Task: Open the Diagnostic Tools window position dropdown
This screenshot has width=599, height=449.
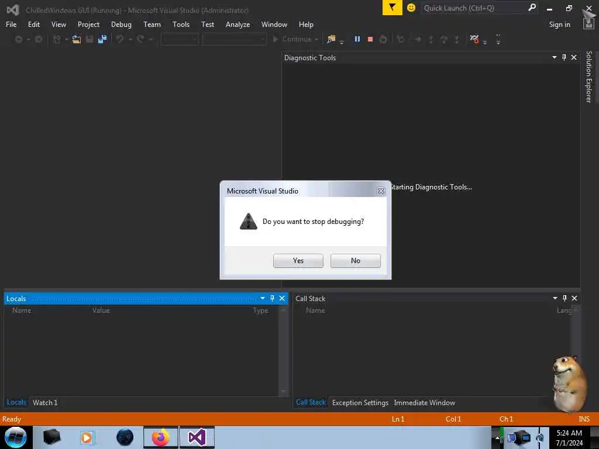Action: [x=555, y=57]
